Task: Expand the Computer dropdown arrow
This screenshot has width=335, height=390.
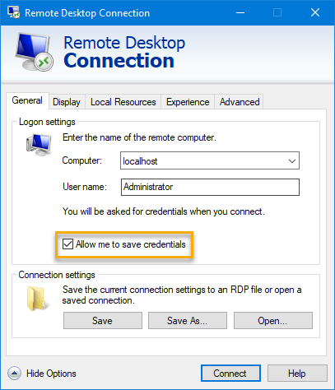Action: 292,161
